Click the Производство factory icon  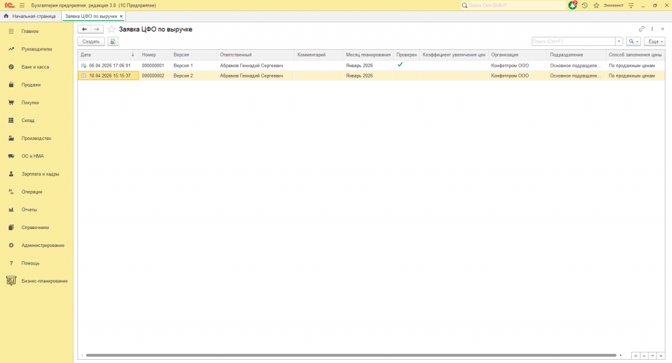pos(11,139)
